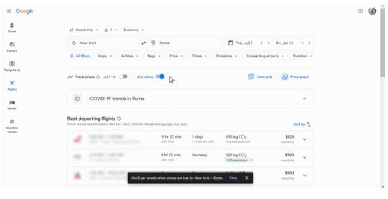Click the Track prices info icon
388x199 pixels.
[x=98, y=77]
